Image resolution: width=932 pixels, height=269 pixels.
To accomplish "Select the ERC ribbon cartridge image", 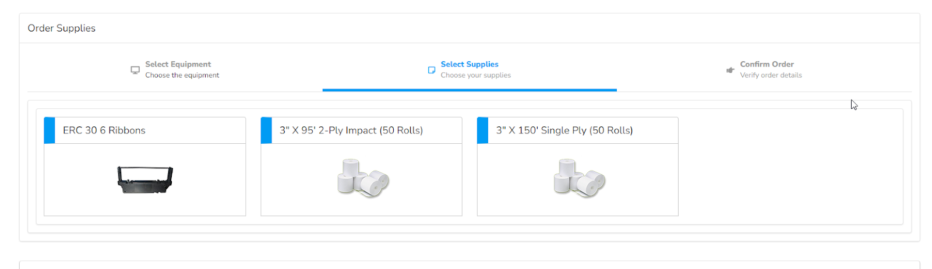I will tap(145, 179).
